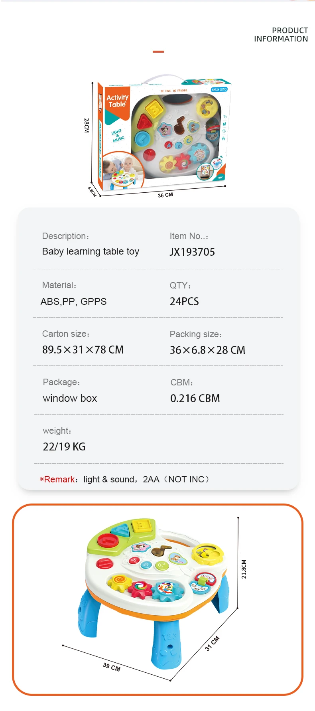Select the 0.216 CBM value

point(195,398)
